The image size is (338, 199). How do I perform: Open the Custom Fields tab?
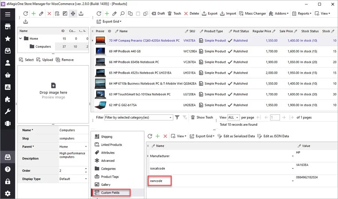tap(110, 193)
